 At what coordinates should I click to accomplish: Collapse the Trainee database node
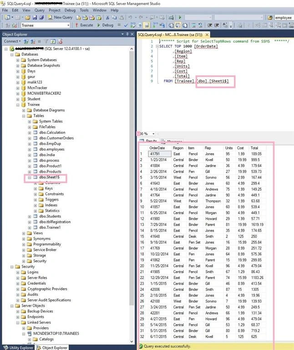[18, 105]
